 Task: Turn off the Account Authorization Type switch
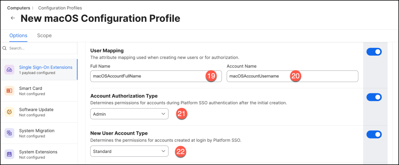(374, 97)
